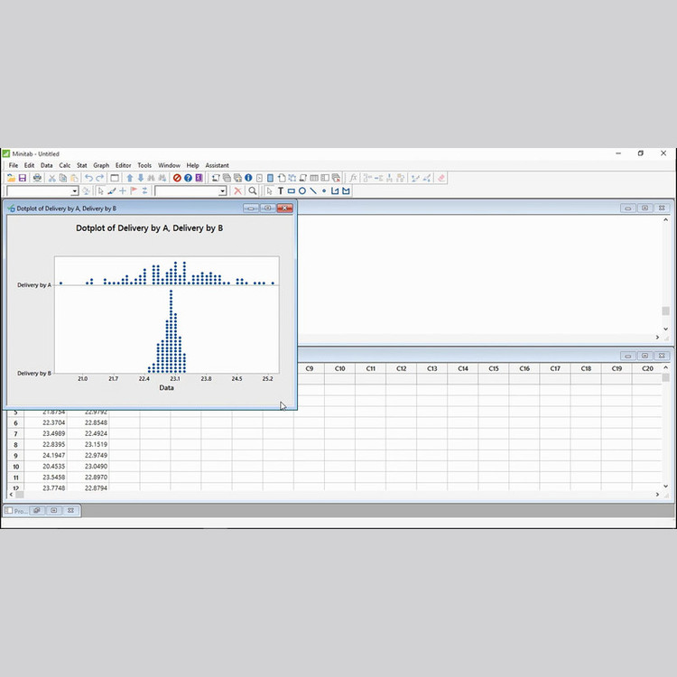Open Help with the blue question mark icon

click(x=188, y=178)
